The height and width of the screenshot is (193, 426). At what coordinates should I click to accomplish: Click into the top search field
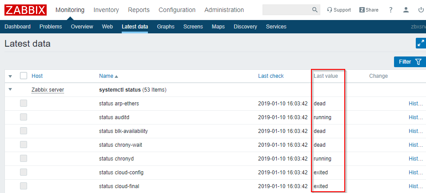(287, 10)
